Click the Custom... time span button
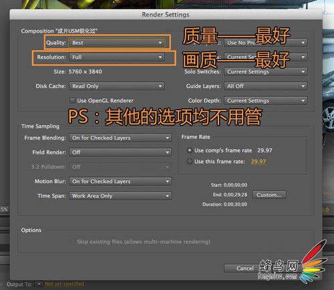Viewport: 334px width, 290px height. (269, 195)
